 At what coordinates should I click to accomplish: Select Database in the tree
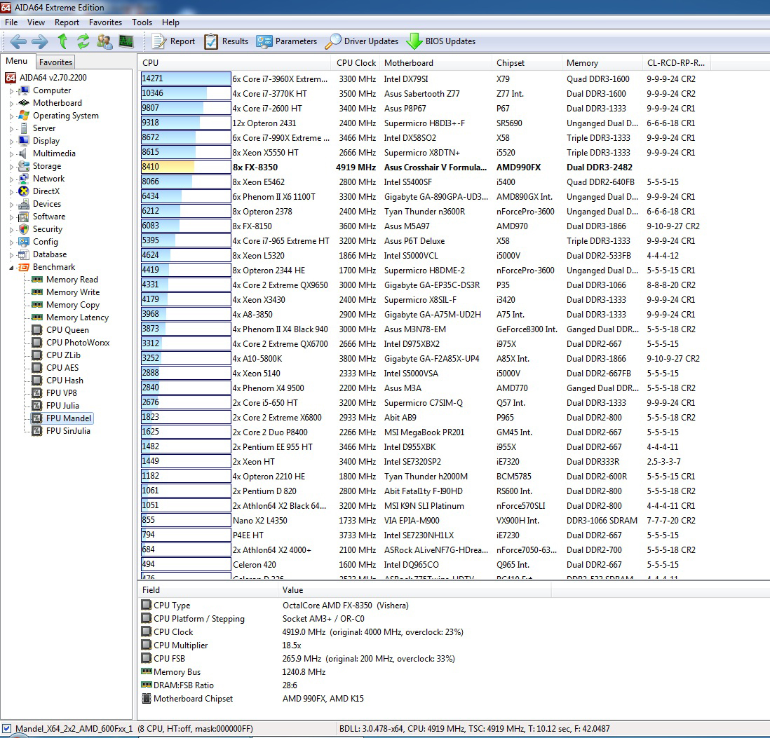click(x=50, y=254)
